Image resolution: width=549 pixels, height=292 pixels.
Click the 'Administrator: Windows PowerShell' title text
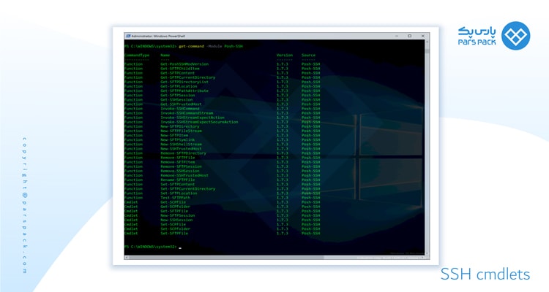tap(158, 36)
